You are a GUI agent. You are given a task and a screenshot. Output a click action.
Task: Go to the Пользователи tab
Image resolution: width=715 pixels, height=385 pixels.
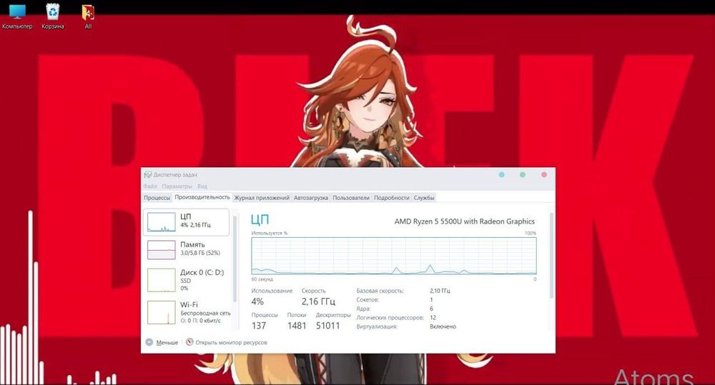[x=351, y=198]
